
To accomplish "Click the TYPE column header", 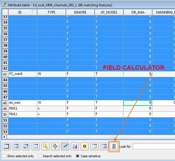I will coord(51,12).
